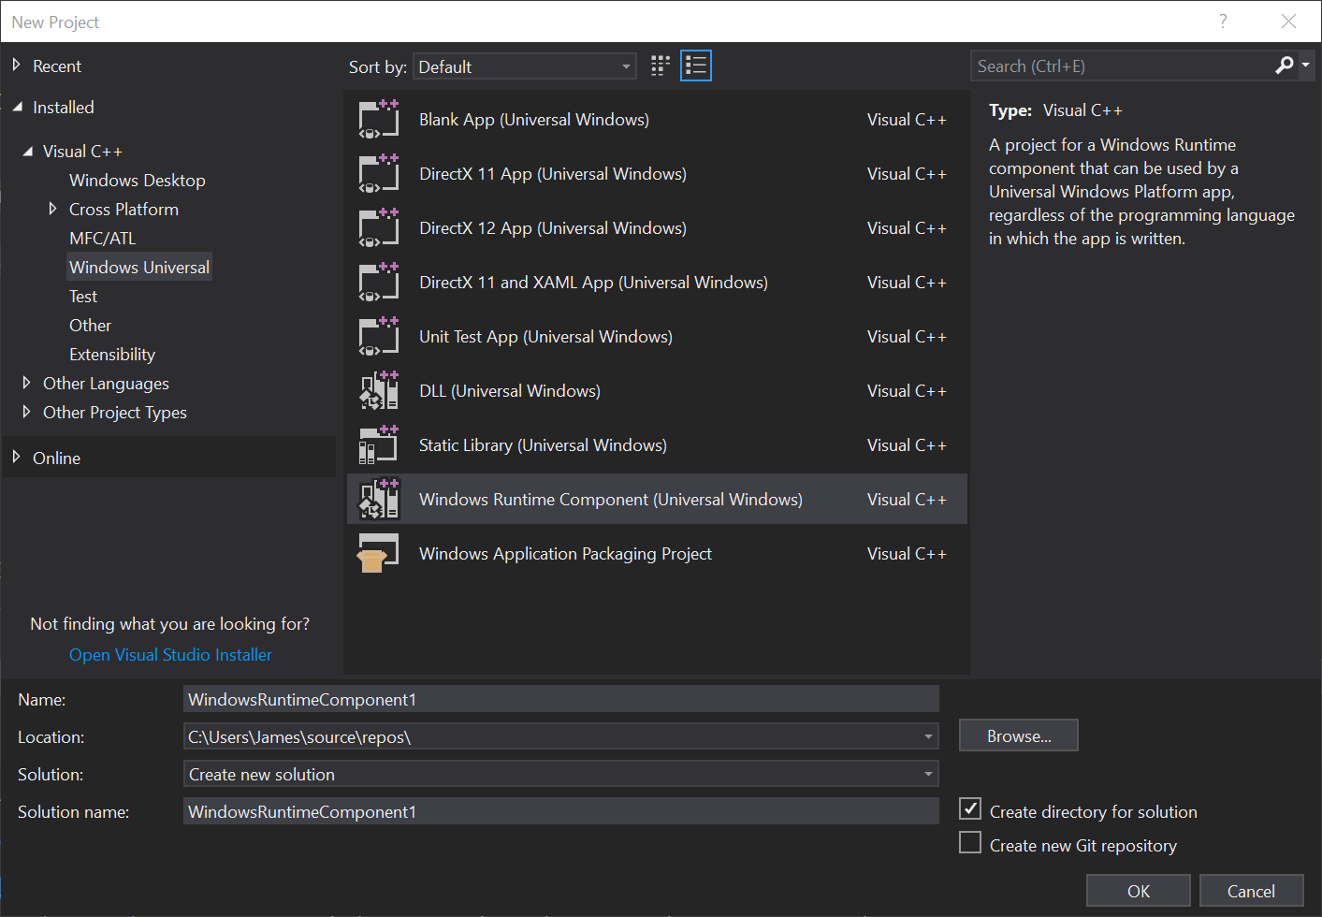Click the search magnifier icon
The image size is (1322, 917).
click(1283, 65)
